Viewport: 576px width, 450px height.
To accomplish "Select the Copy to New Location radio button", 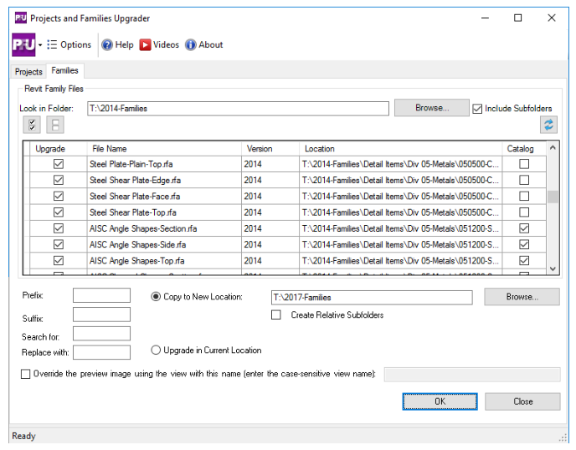I will (x=156, y=297).
